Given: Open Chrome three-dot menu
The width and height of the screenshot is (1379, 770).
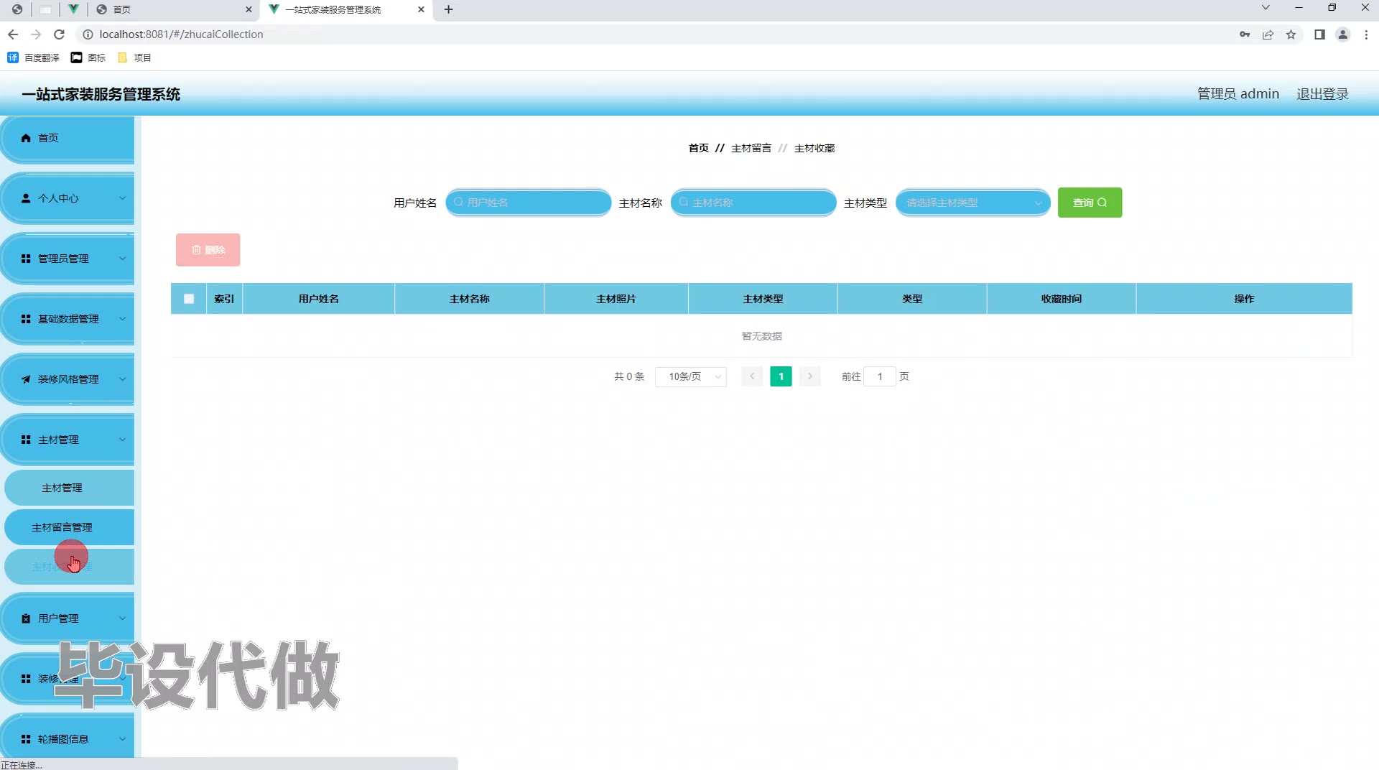Looking at the screenshot, I should (x=1366, y=34).
